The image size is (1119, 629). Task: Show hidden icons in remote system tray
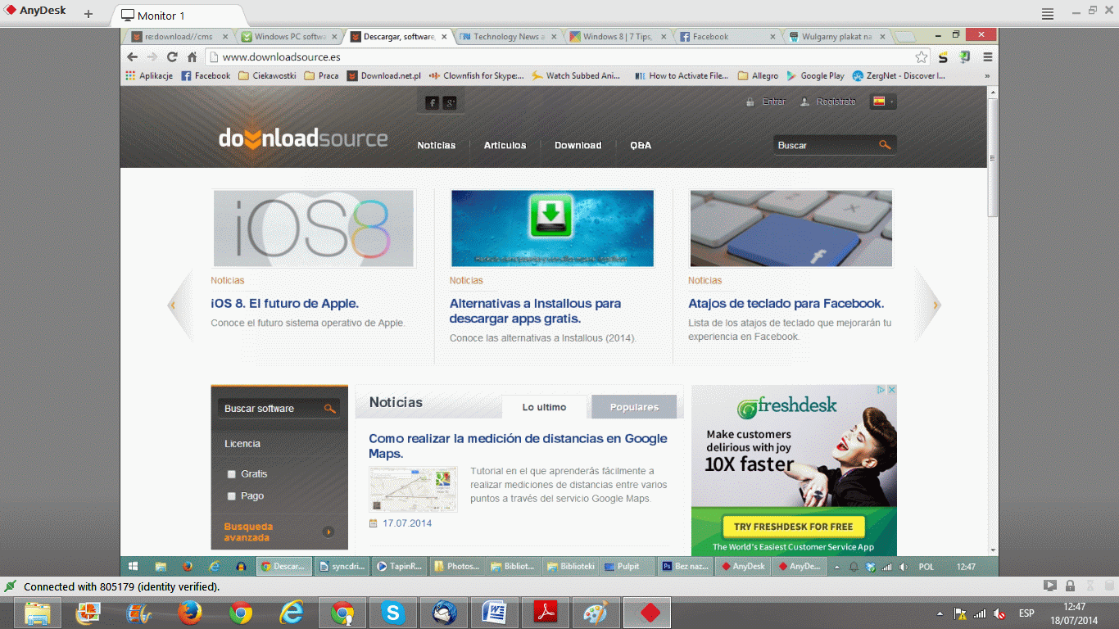836,566
